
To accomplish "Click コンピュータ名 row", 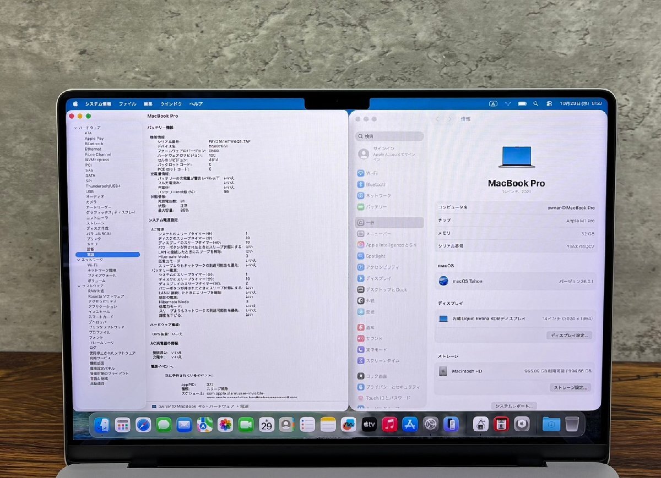I will coord(516,208).
